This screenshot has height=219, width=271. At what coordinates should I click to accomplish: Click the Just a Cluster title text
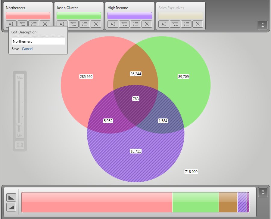[x=67, y=8]
